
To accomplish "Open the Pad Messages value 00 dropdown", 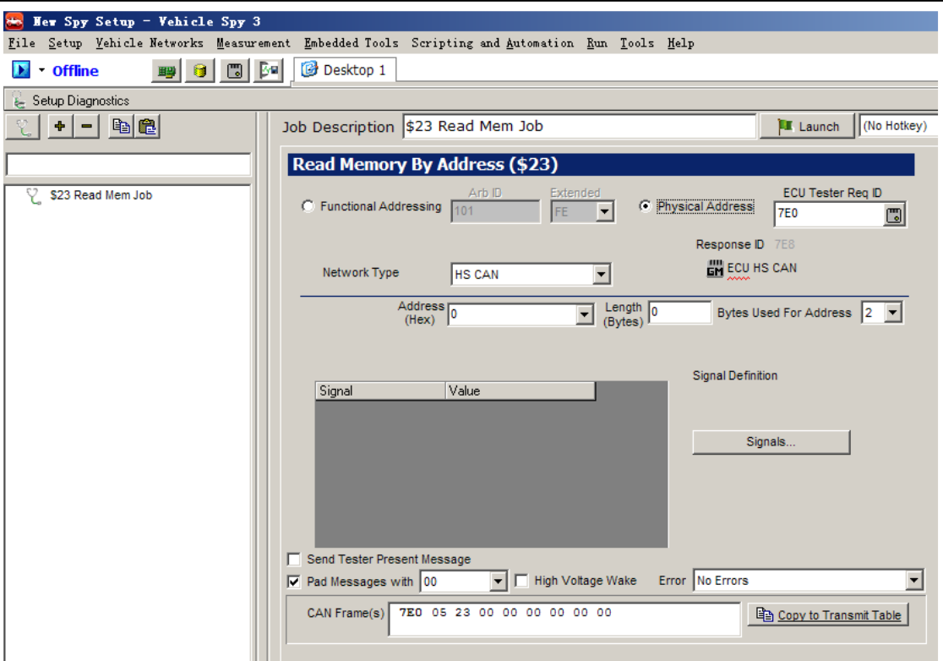I will (498, 582).
